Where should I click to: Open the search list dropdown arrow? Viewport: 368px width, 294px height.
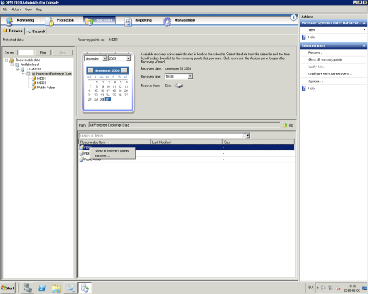[x=248, y=136]
